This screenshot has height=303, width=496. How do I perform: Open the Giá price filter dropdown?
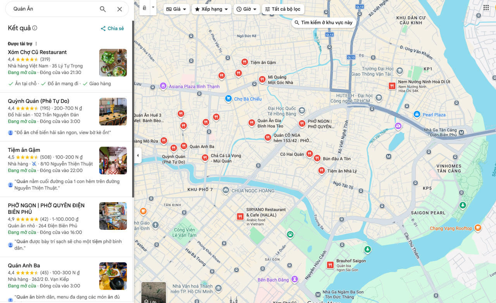176,9
